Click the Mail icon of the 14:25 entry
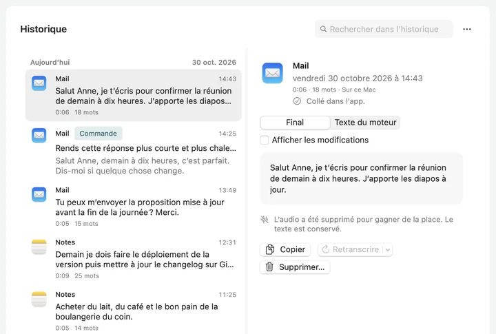 pos(39,136)
